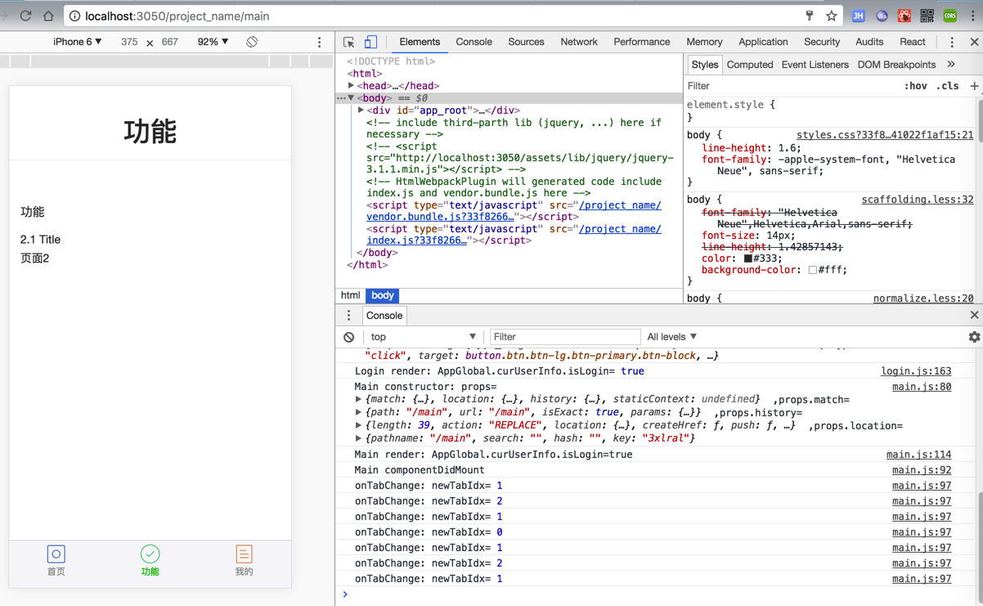Tap the 首页 home tab icon
Viewport: 983px width, 606px height.
56,554
